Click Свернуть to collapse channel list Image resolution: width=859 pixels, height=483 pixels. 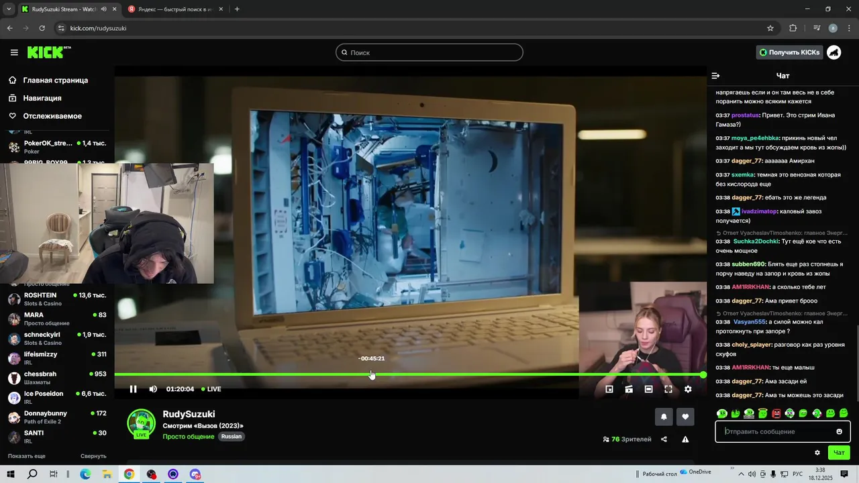click(93, 456)
